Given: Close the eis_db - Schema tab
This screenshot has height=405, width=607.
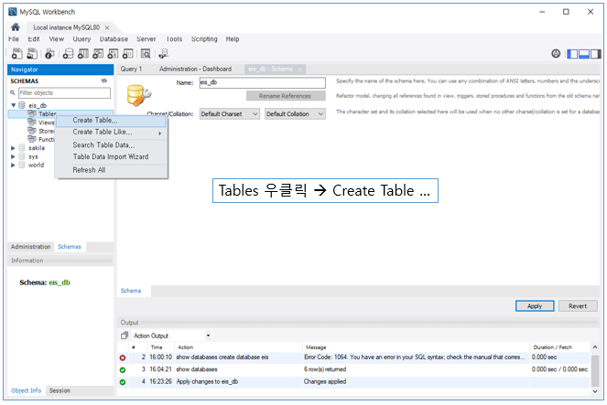Looking at the screenshot, I should coord(300,69).
